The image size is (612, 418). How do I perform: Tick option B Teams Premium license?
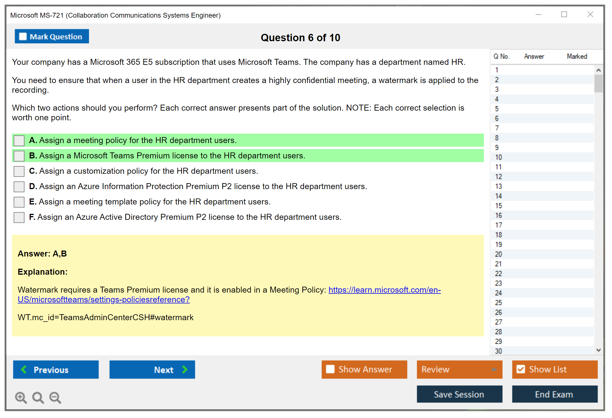(19, 156)
